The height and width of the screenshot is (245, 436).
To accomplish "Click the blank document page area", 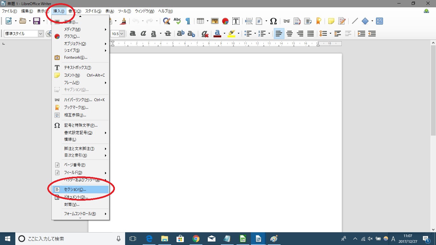I will (226, 142).
